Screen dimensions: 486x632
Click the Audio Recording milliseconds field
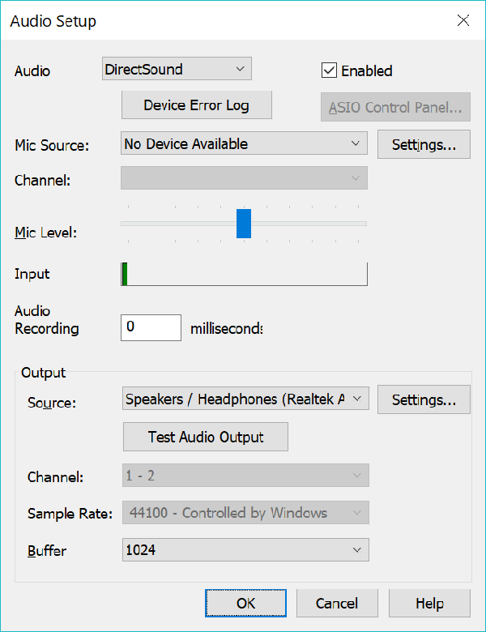coord(151,328)
